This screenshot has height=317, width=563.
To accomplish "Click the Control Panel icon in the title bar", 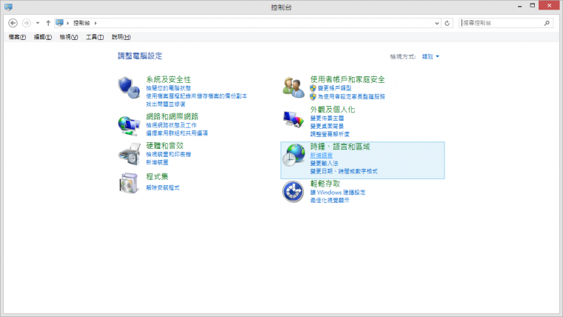I will 8,7.
